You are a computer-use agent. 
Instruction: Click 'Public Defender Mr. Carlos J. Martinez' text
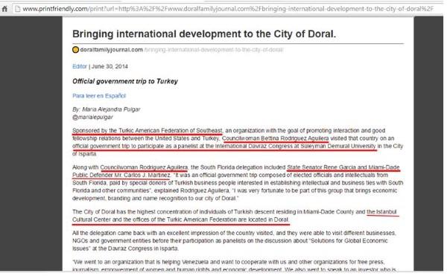tap(121, 175)
